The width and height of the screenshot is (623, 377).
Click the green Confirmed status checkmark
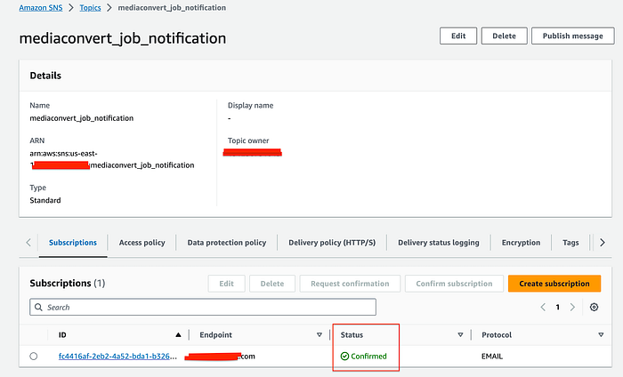[344, 357]
